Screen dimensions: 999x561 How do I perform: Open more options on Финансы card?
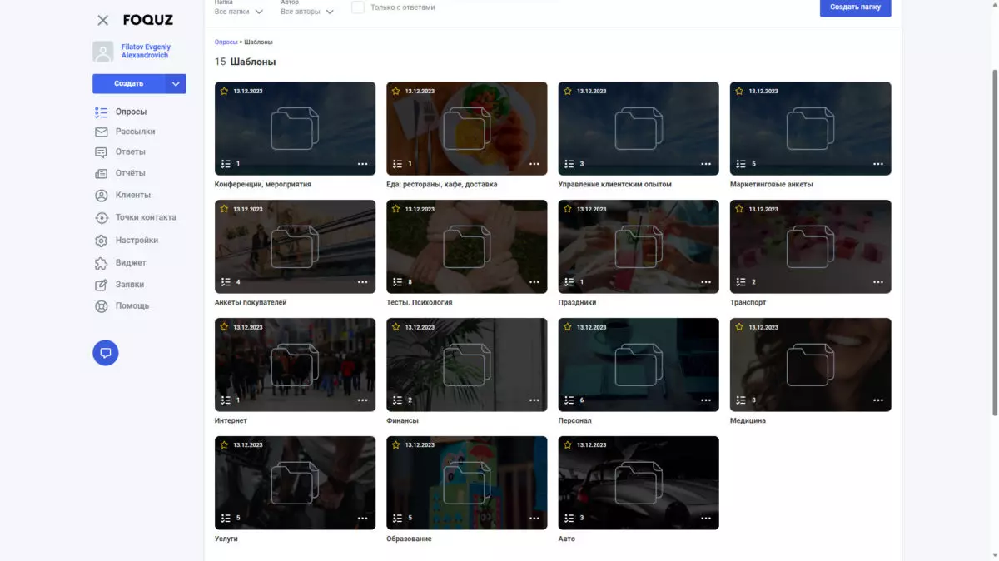[x=534, y=400]
